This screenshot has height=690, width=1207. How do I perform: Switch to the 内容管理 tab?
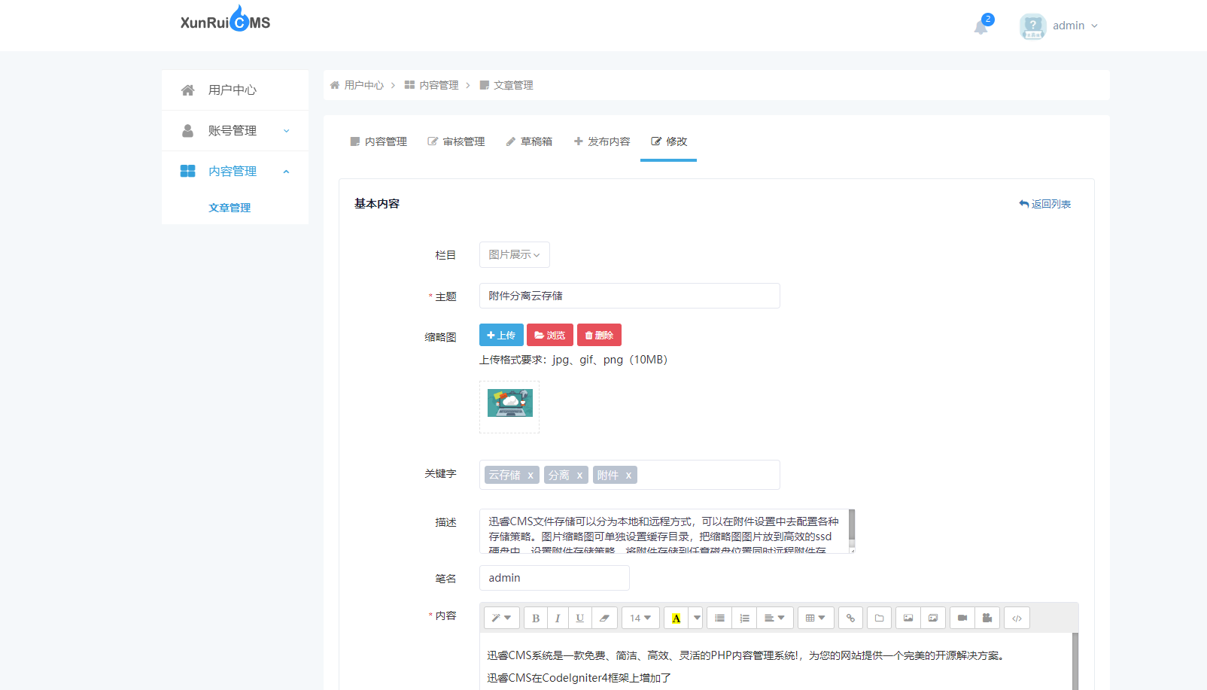click(379, 141)
